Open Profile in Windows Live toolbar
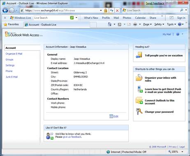Viewport: 190px width, 156px height. point(106,18)
